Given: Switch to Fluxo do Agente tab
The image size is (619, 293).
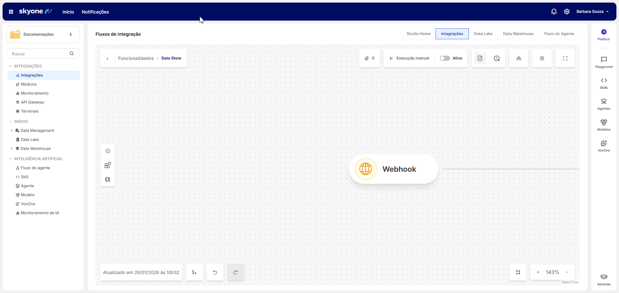Looking at the screenshot, I should 559,34.
